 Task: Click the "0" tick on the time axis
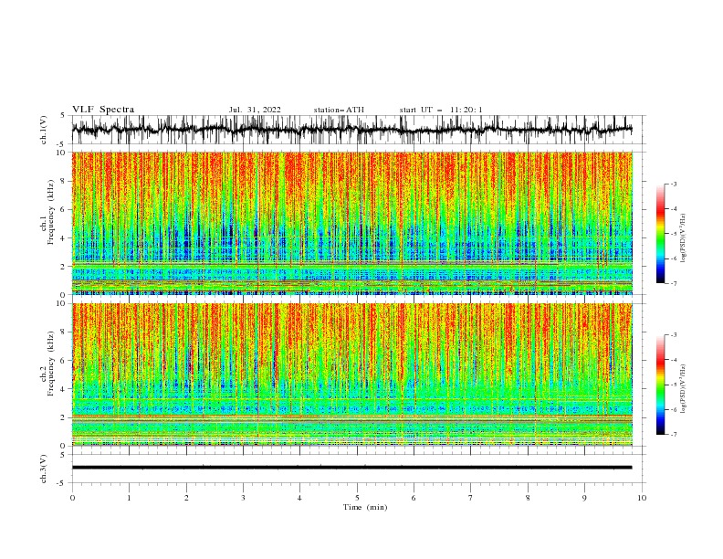tap(72, 498)
